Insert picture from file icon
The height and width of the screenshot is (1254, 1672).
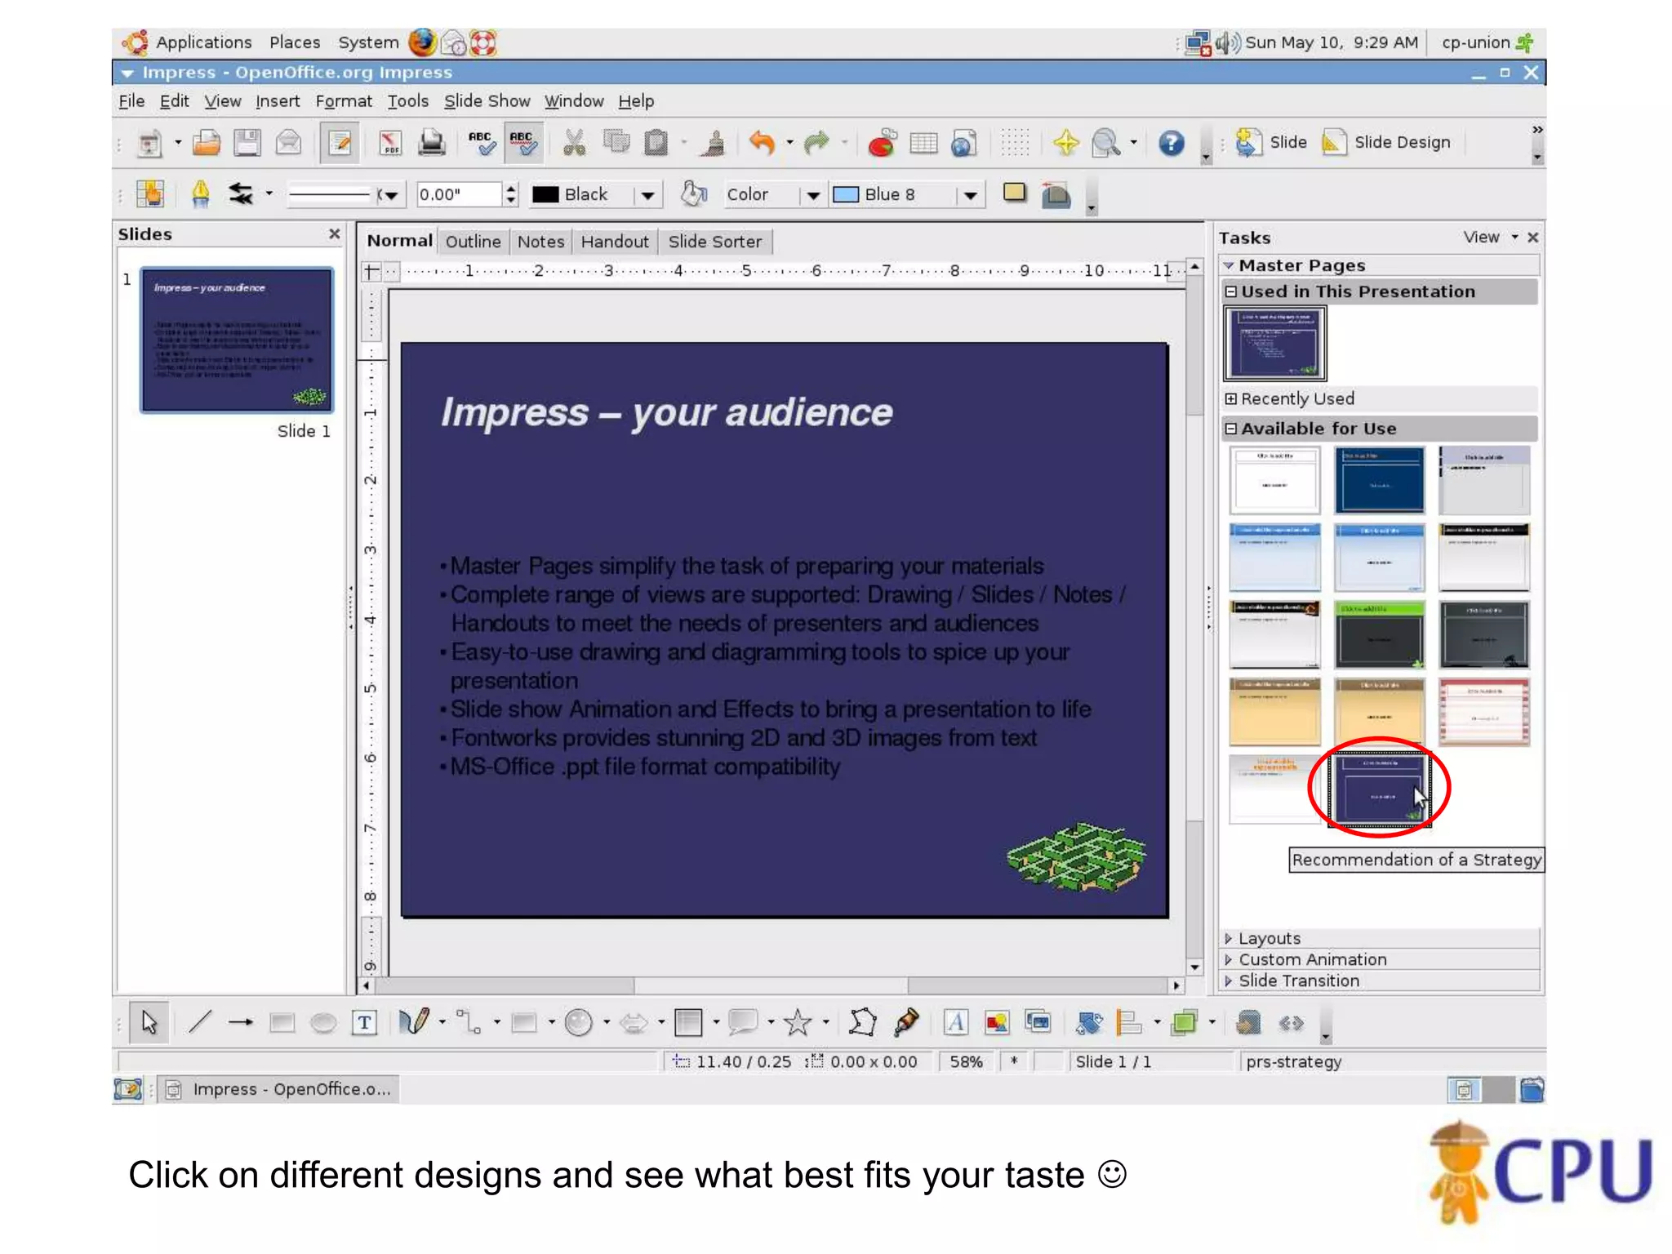click(x=997, y=1022)
